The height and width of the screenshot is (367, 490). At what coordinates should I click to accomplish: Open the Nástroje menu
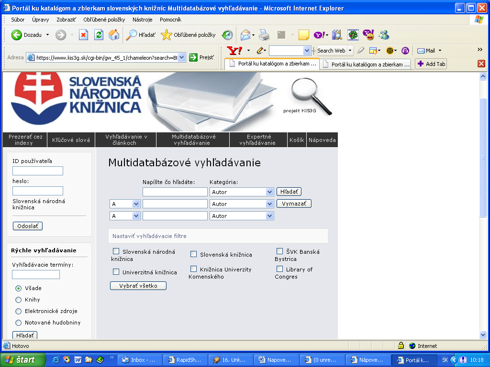coord(142,20)
